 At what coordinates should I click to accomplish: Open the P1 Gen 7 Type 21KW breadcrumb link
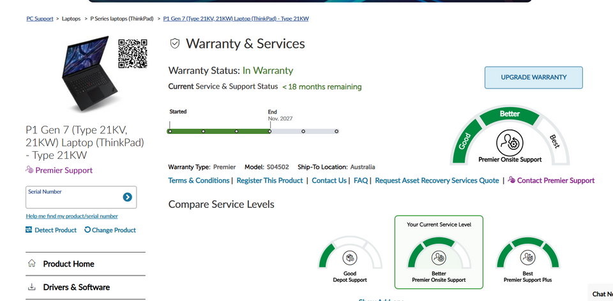coord(236,18)
